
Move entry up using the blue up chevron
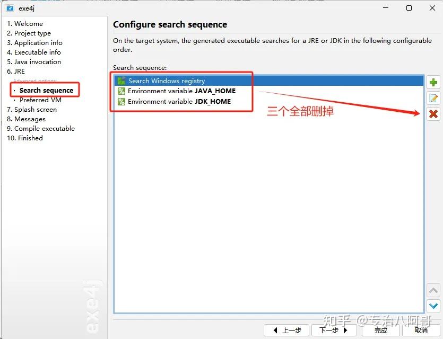click(x=433, y=290)
